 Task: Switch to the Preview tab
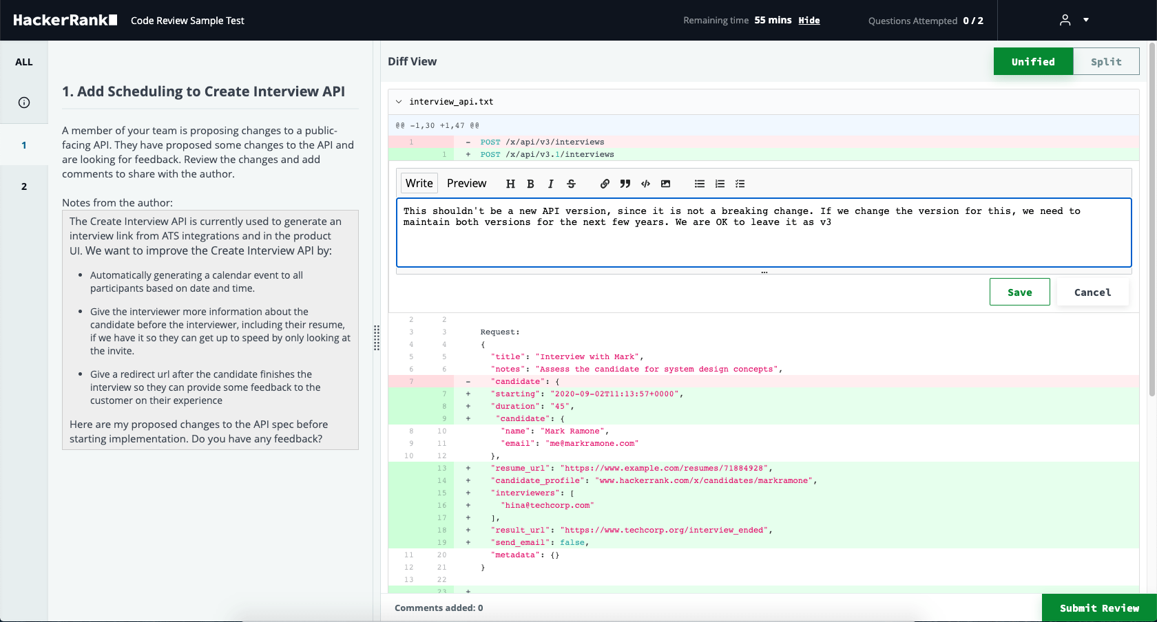point(466,183)
